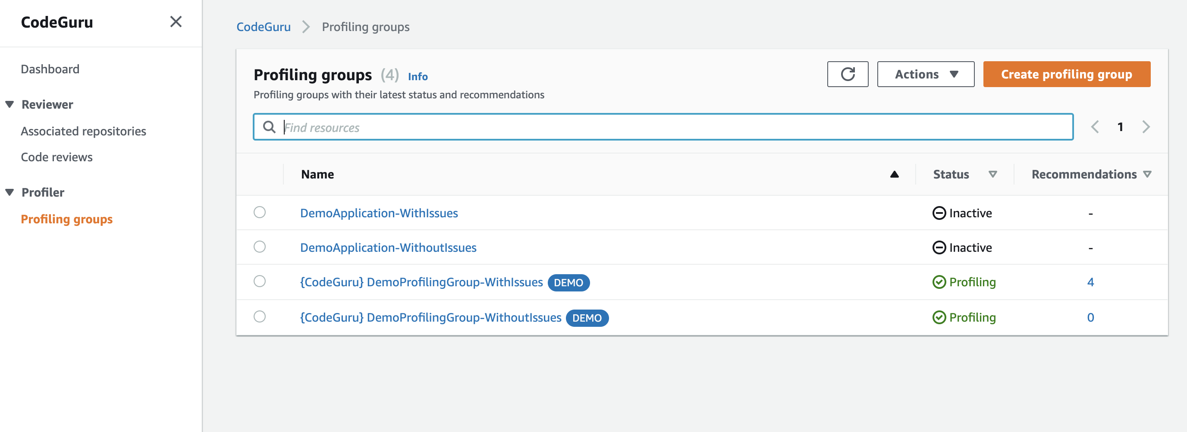Click DEMO badge on DemoProfilingGroup-WithoutIssues row

click(x=587, y=318)
